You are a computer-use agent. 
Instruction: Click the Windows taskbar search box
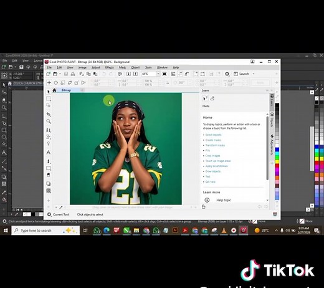coord(45,231)
